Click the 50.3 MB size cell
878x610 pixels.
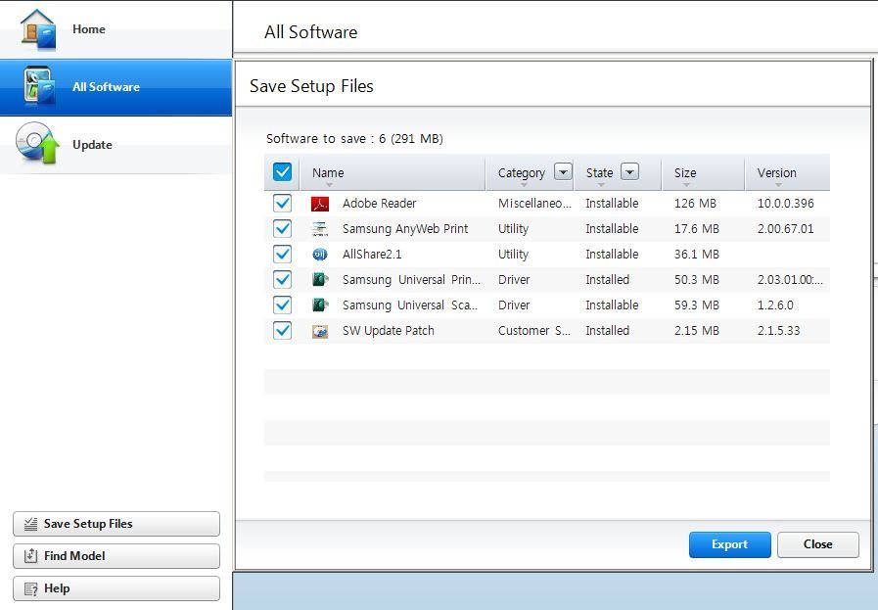pyautogui.click(x=697, y=279)
